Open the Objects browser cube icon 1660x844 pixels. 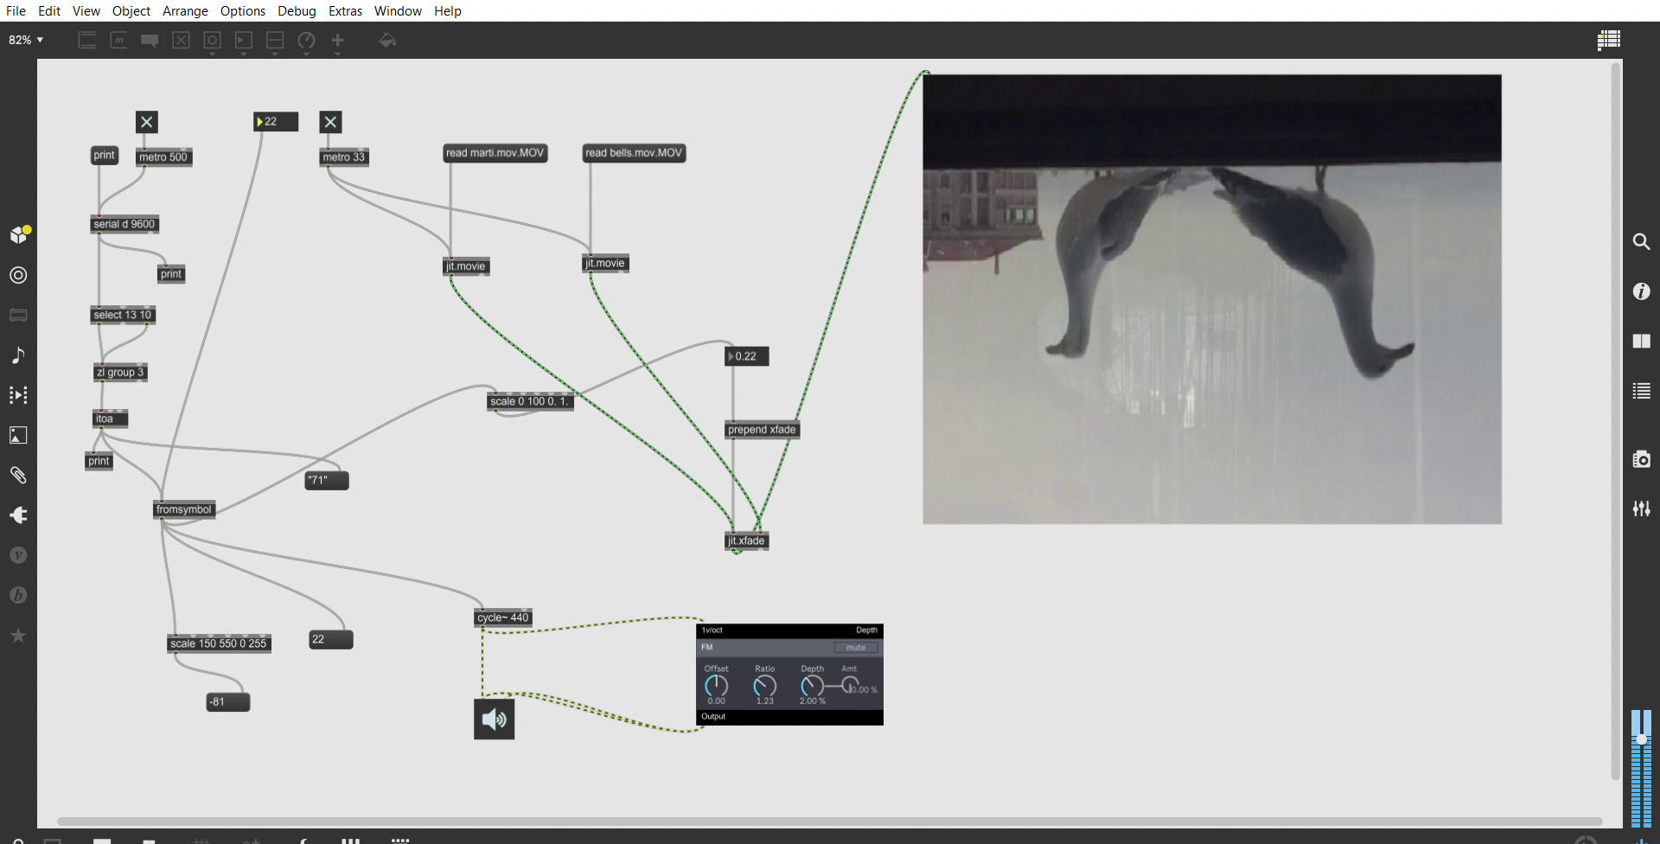coord(18,235)
